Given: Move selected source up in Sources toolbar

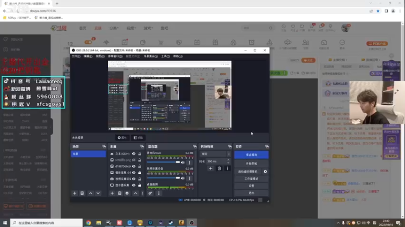Looking at the screenshot, I should (x=136, y=193).
